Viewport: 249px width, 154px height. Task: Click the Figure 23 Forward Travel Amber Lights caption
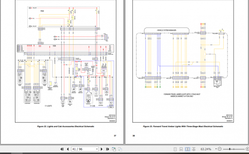point(183,126)
